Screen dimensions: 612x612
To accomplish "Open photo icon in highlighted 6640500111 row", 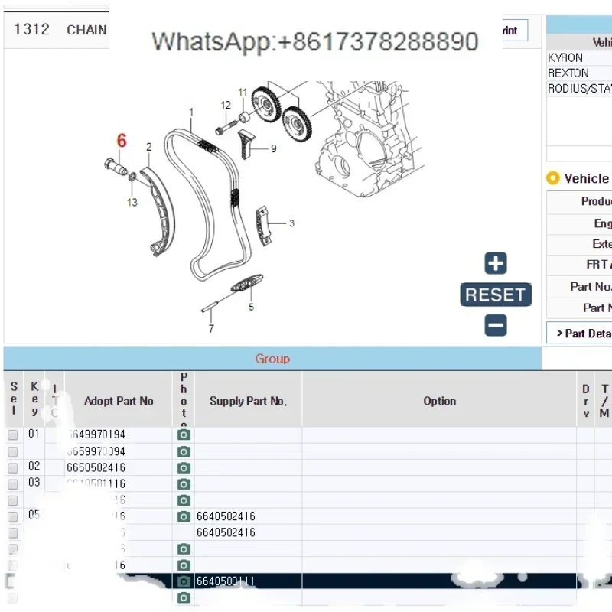I will pyautogui.click(x=184, y=581).
